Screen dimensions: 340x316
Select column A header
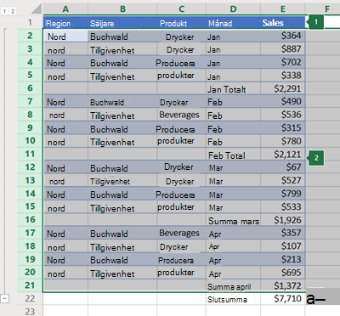(x=65, y=8)
